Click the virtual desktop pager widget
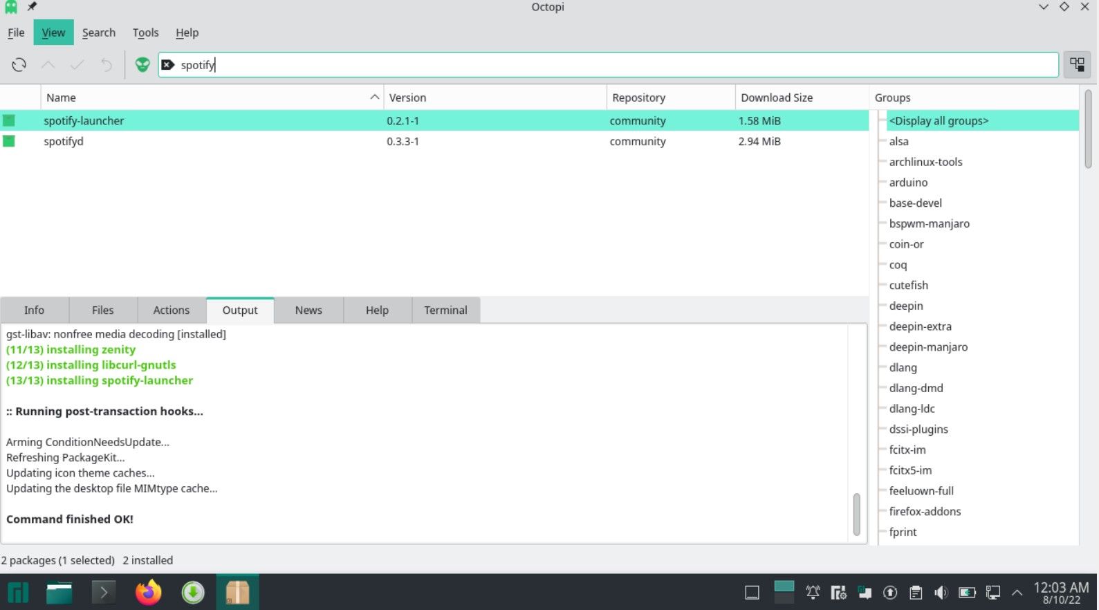The width and height of the screenshot is (1099, 610). [784, 593]
